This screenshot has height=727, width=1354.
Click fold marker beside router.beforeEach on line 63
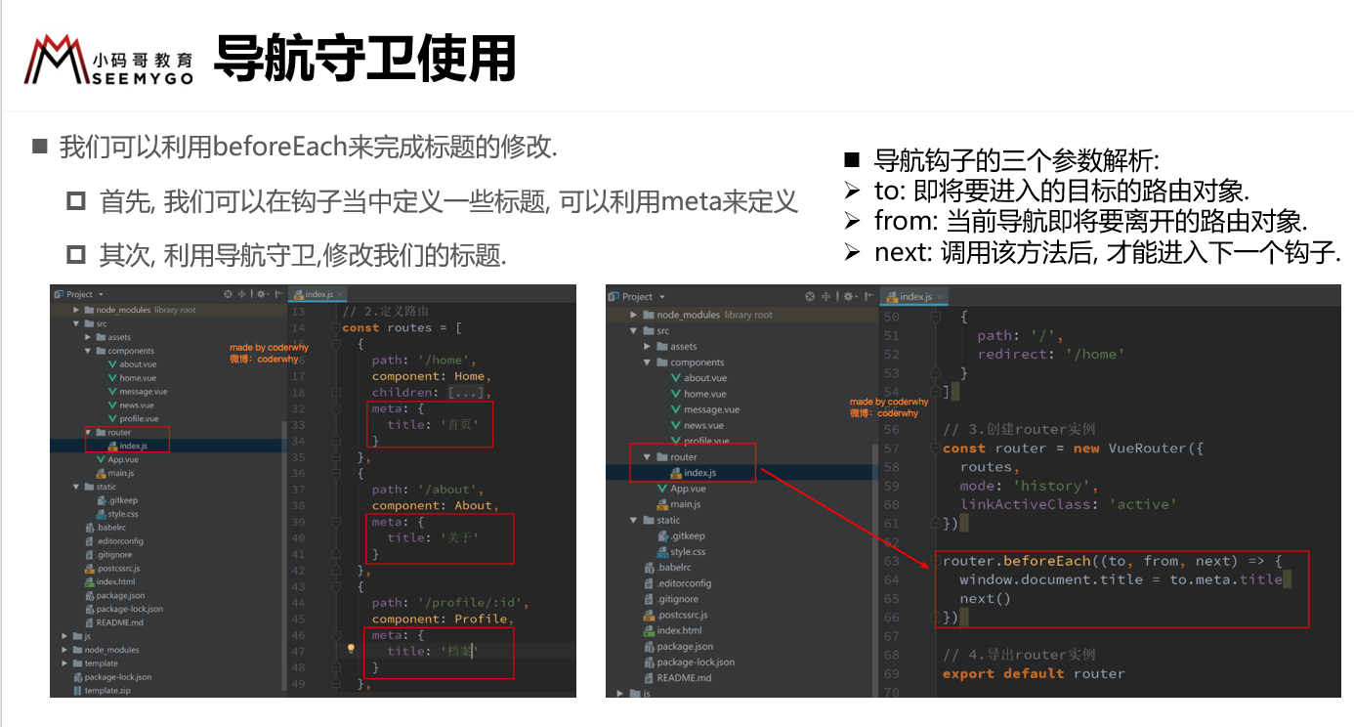tap(935, 561)
